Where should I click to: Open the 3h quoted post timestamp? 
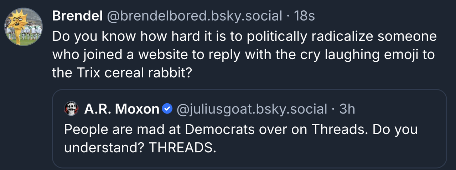click(347, 109)
